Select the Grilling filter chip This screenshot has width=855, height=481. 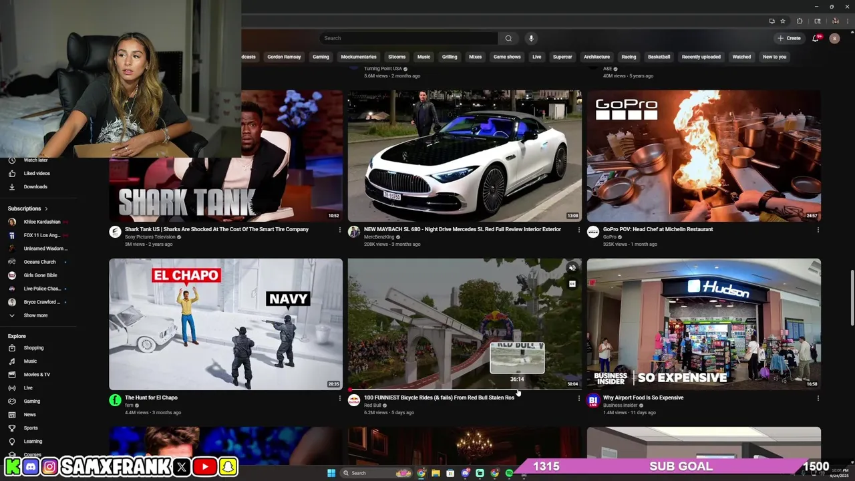450,57
